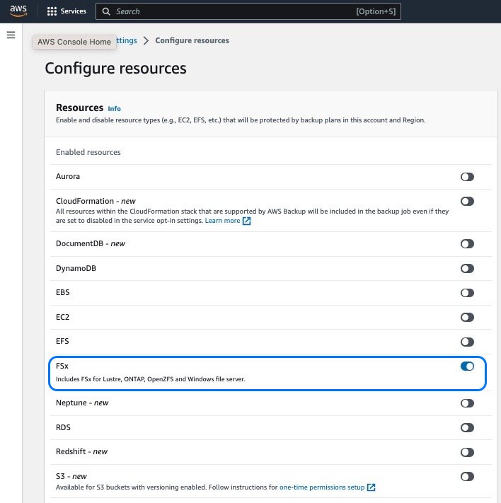Turn on the EC2 switch
501x503 pixels.
pyautogui.click(x=467, y=317)
